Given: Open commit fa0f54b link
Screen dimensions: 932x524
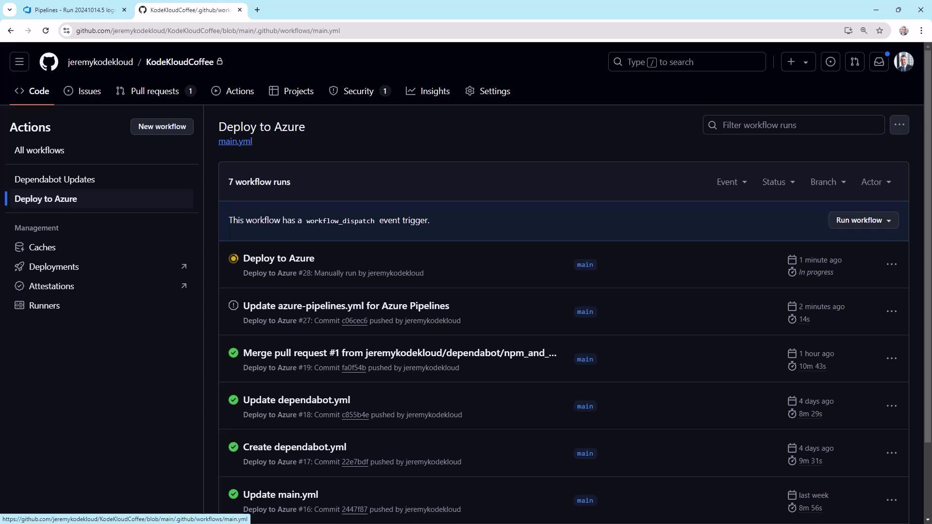Looking at the screenshot, I should pyautogui.click(x=354, y=368).
